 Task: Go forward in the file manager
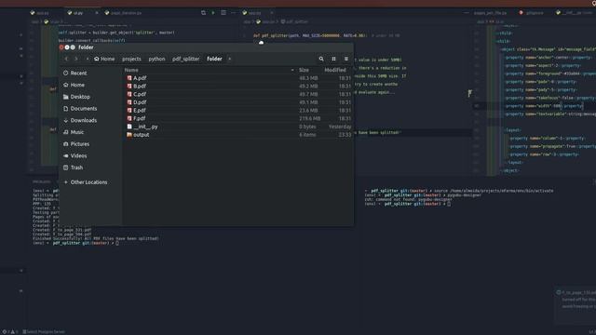coord(76,59)
